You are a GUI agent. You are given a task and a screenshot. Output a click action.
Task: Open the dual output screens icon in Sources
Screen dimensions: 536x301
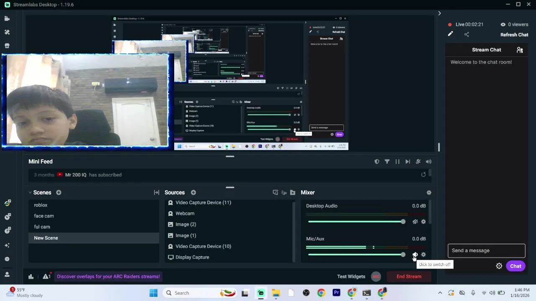click(275, 192)
